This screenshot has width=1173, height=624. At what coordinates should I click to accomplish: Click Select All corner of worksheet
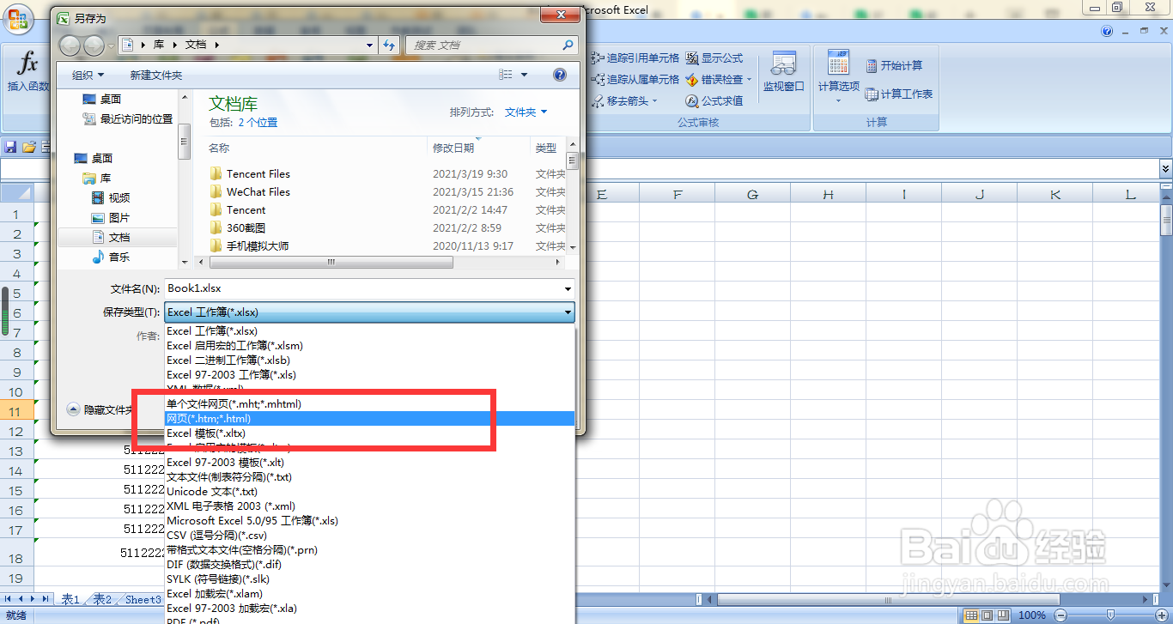[16, 194]
